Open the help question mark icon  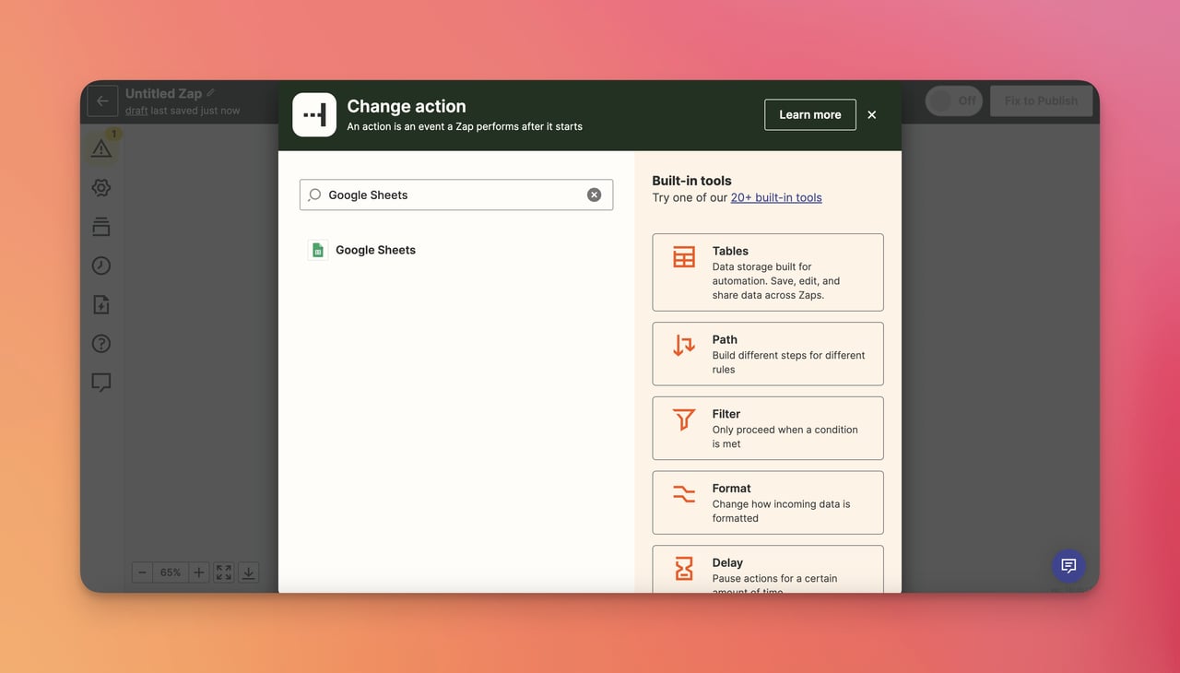click(101, 343)
